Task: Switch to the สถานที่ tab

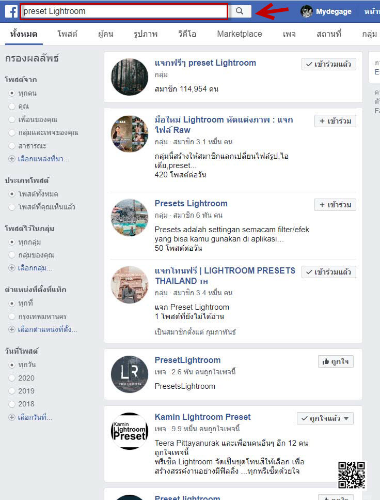Action: (329, 34)
